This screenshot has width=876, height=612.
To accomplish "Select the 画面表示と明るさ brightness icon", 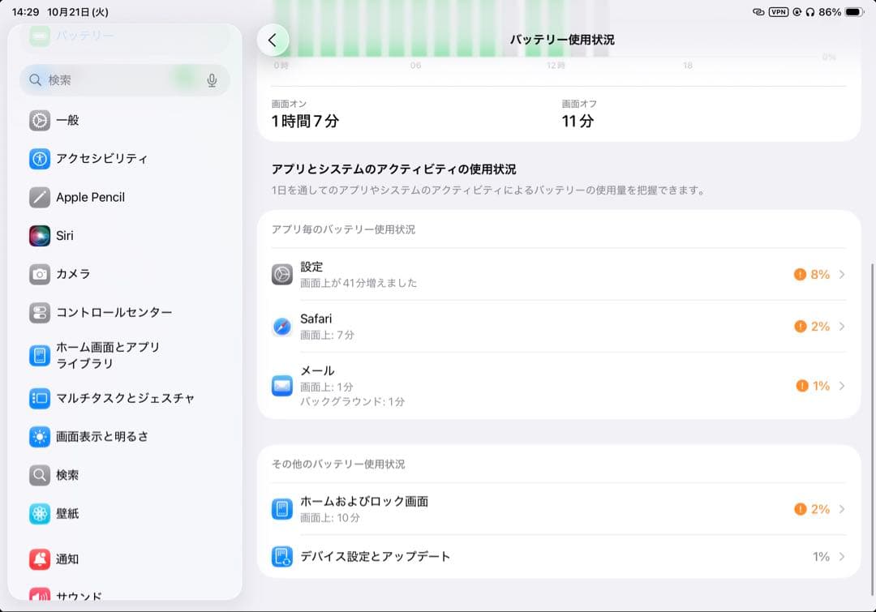I will (40, 437).
